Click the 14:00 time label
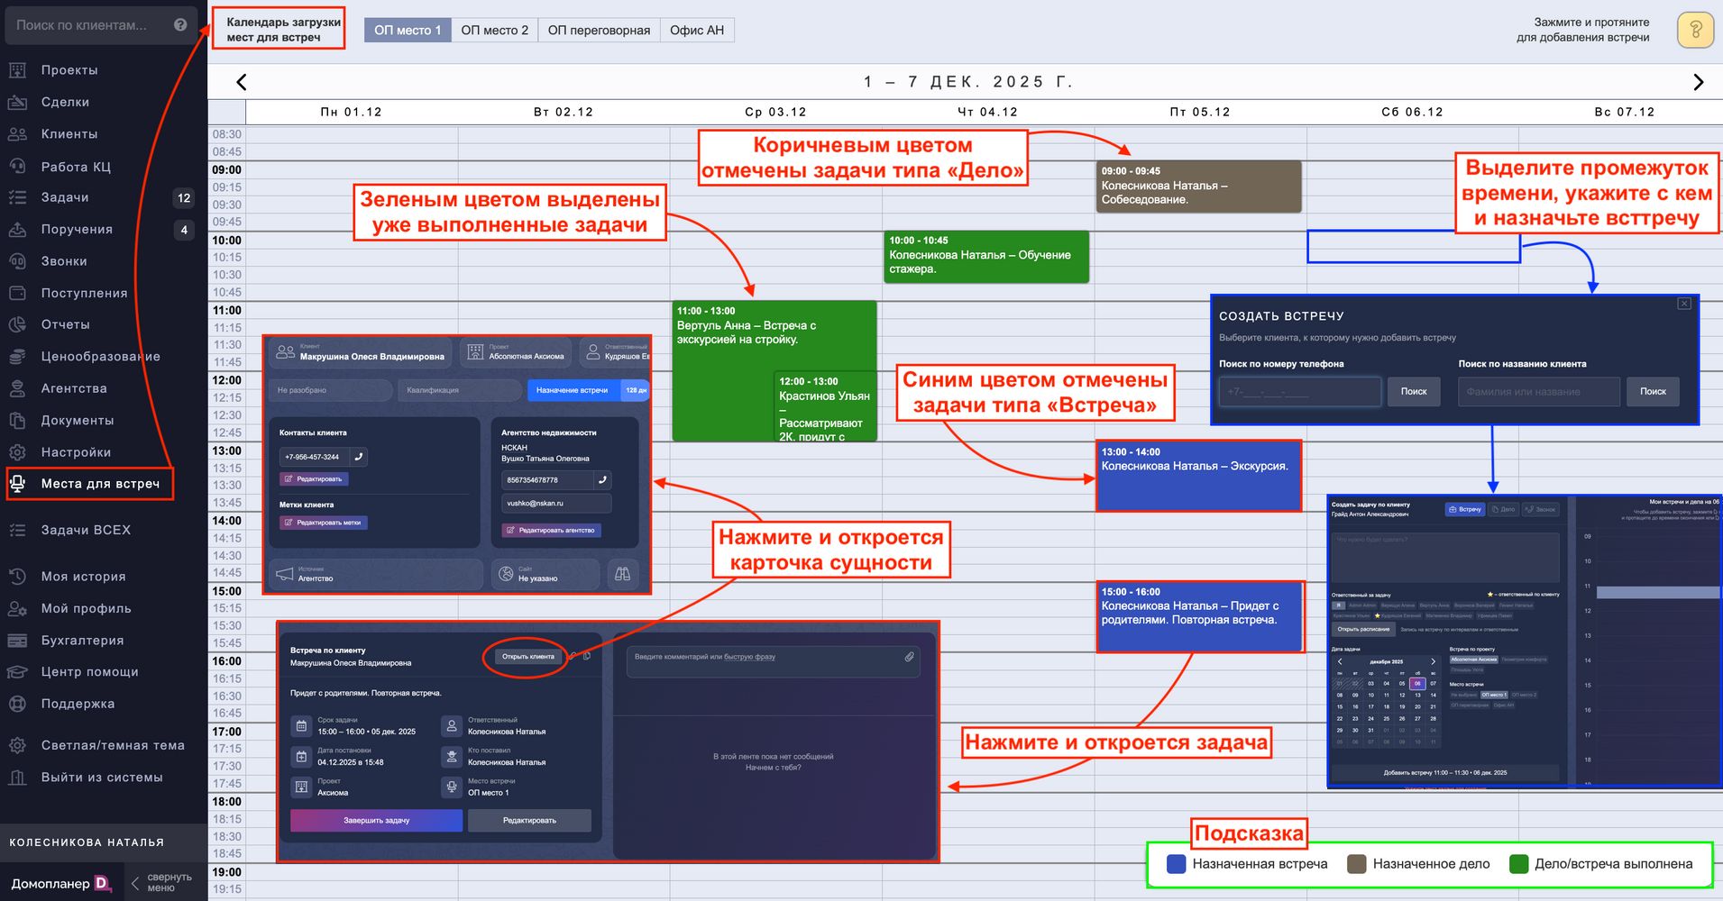The height and width of the screenshot is (901, 1723). coord(227,521)
